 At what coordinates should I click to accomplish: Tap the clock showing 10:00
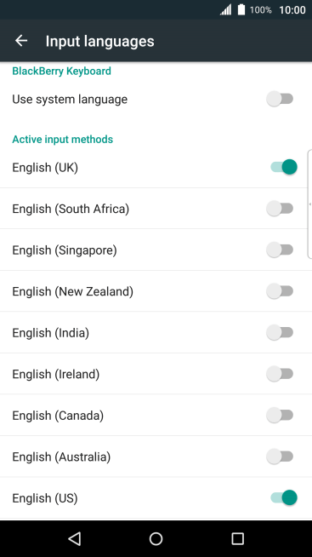tap(292, 10)
